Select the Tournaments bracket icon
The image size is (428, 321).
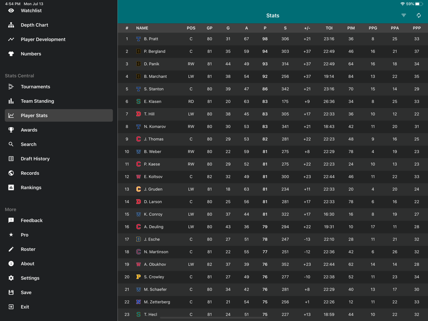11,87
